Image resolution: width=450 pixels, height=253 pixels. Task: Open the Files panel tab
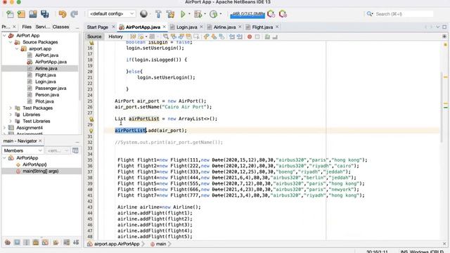click(27, 27)
